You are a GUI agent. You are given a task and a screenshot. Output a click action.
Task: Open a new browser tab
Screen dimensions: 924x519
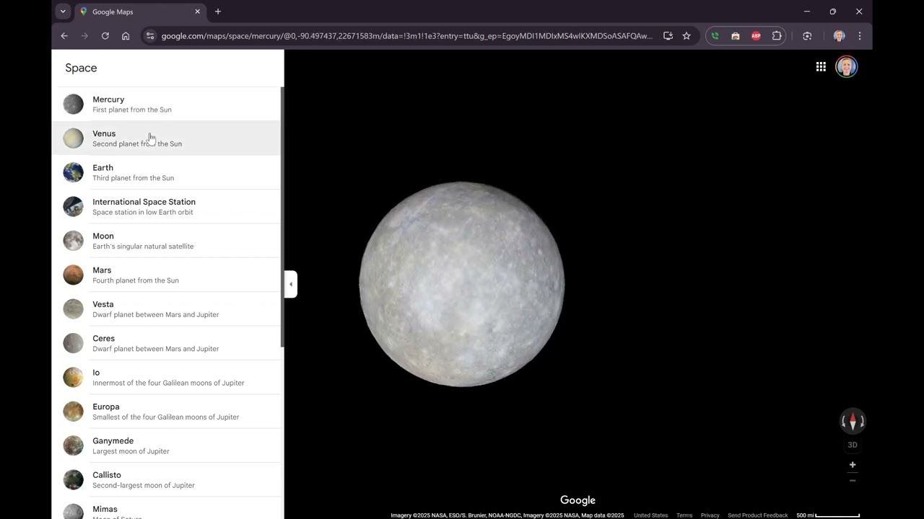click(x=218, y=12)
